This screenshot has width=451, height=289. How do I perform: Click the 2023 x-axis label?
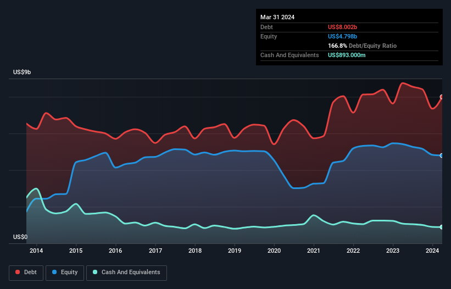[393, 251]
